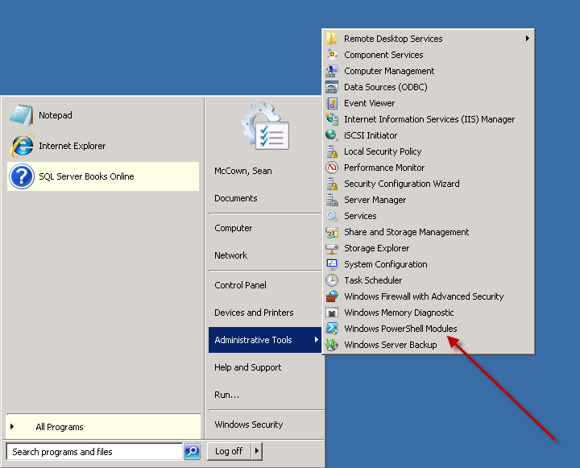Open Windows Server Backup
This screenshot has width=580, height=468.
pos(429,345)
